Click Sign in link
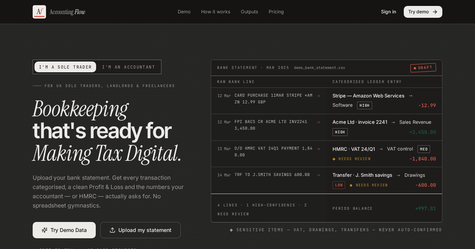 tap(389, 12)
